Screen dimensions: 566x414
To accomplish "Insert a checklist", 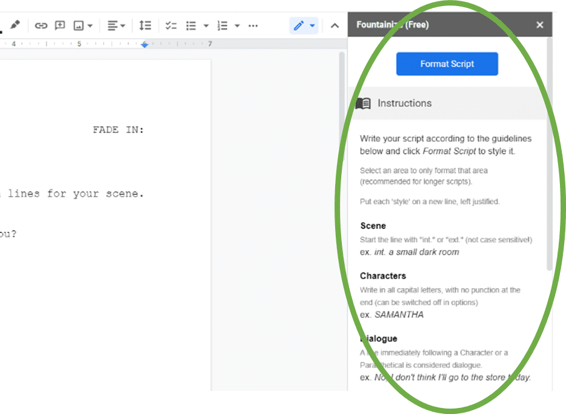I will point(171,25).
